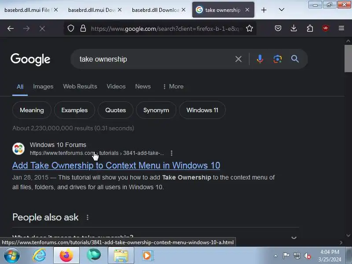
Task: Open the tracking protection shield icon
Action: tap(71, 28)
